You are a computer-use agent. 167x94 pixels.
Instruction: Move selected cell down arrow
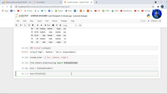41,25
